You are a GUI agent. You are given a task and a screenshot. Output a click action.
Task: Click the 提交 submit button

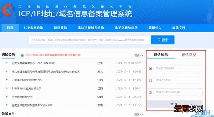[175, 104]
